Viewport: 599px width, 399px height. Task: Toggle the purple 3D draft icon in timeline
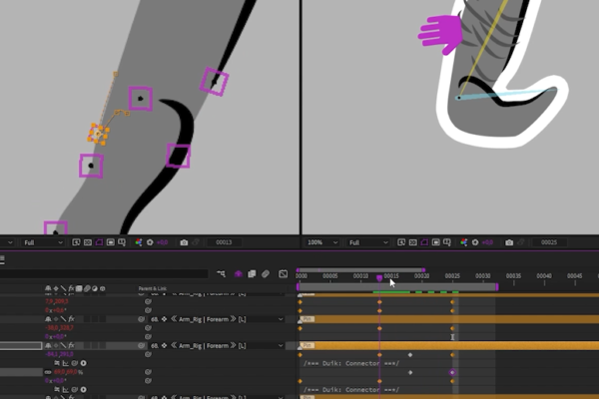coord(239,273)
